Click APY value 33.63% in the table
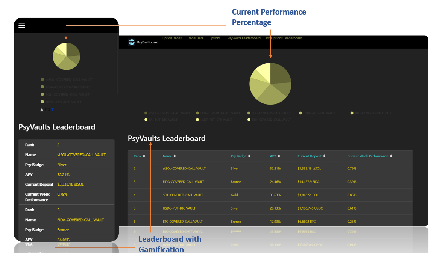The width and height of the screenshot is (431, 253). (275, 195)
